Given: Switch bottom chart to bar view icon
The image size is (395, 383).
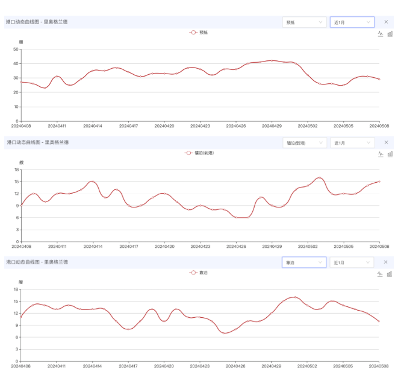Looking at the screenshot, I should tap(390, 273).
